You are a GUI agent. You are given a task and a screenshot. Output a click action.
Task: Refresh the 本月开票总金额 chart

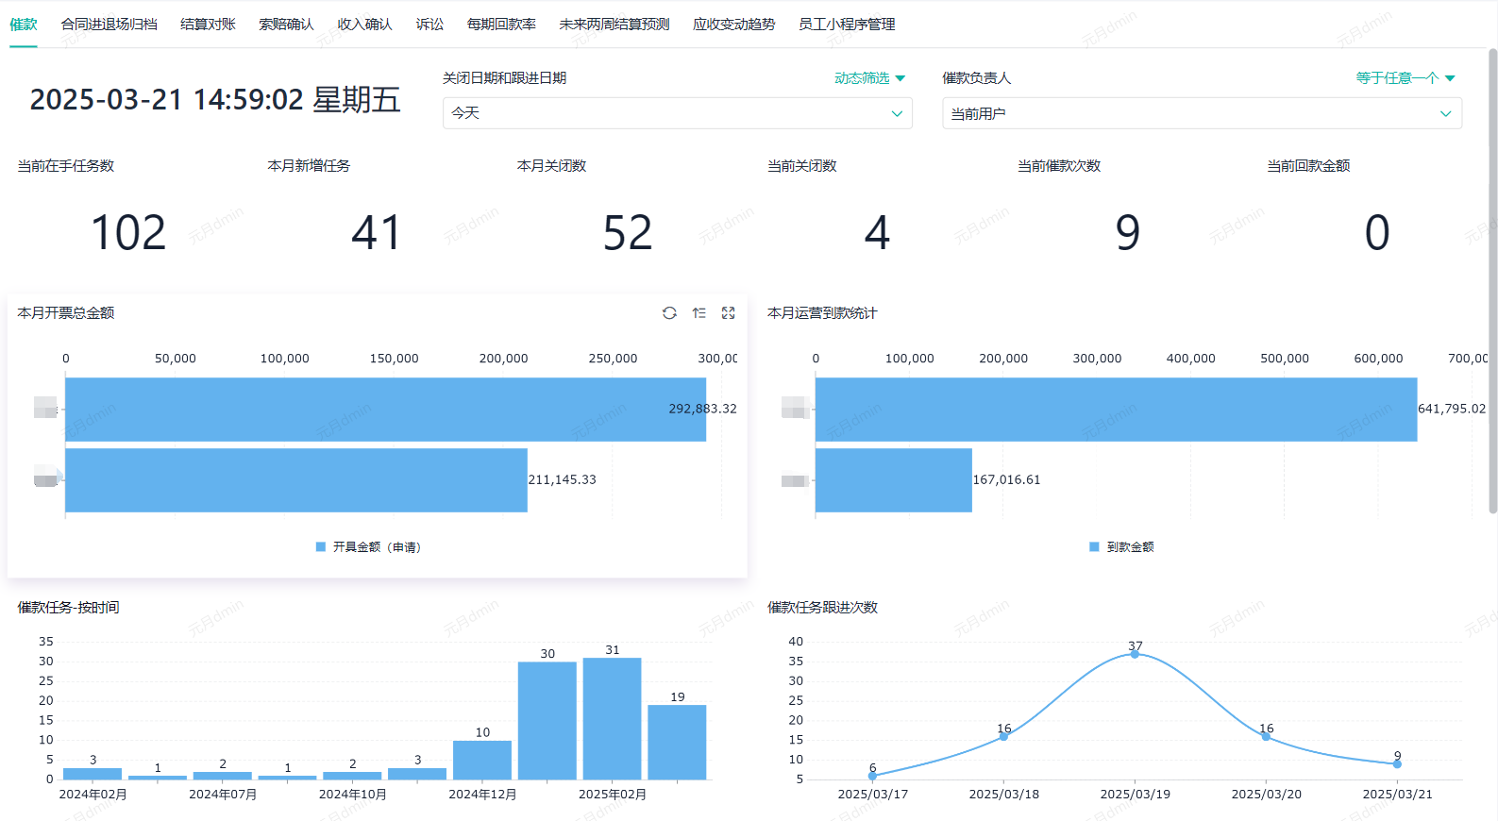(x=669, y=313)
